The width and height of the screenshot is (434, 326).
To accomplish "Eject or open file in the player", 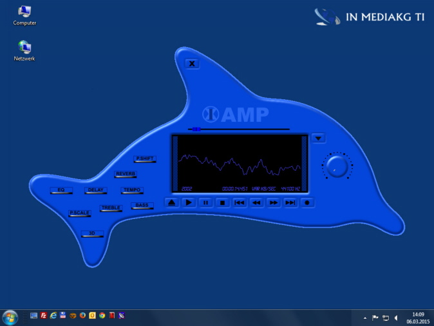I will 172,203.
